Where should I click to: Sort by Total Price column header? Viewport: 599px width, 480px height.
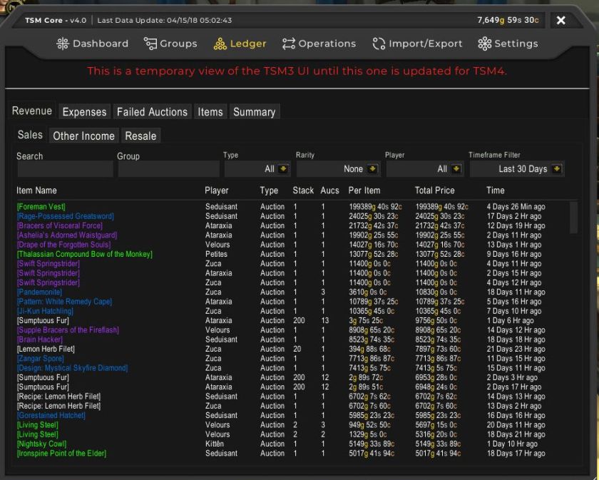(434, 190)
